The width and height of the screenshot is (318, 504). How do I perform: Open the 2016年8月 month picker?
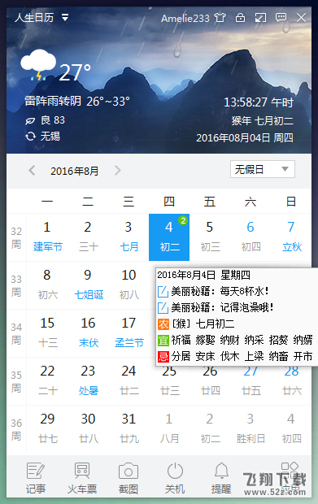(x=74, y=171)
